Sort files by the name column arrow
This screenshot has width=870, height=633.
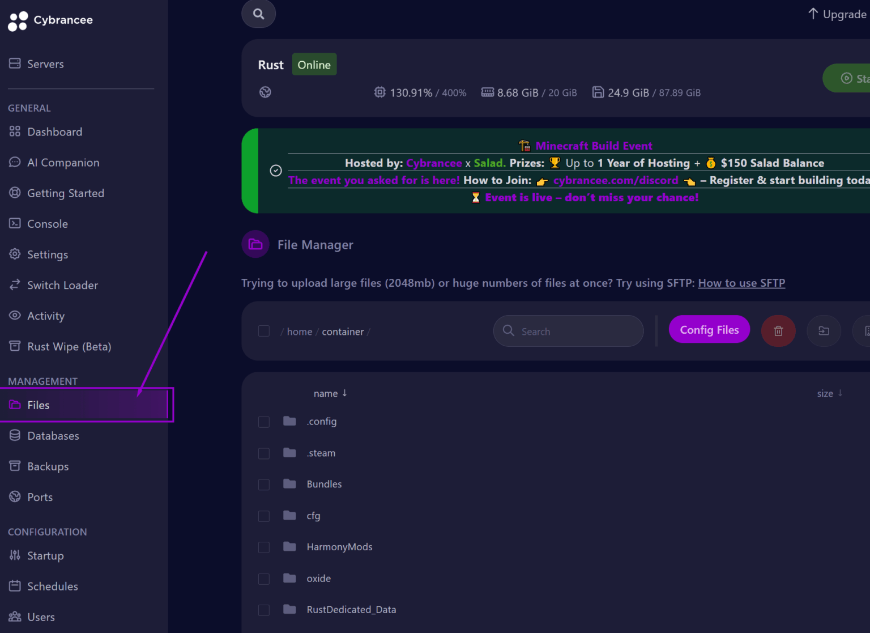344,393
